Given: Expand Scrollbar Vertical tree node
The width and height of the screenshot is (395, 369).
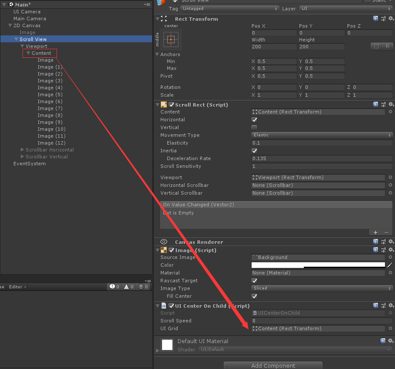Looking at the screenshot, I should tap(22, 157).
